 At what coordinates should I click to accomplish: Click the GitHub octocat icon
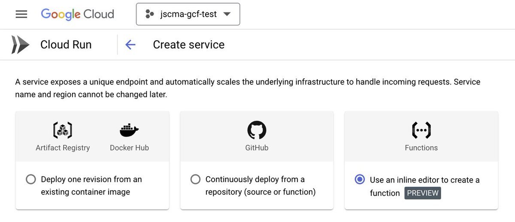(x=257, y=130)
